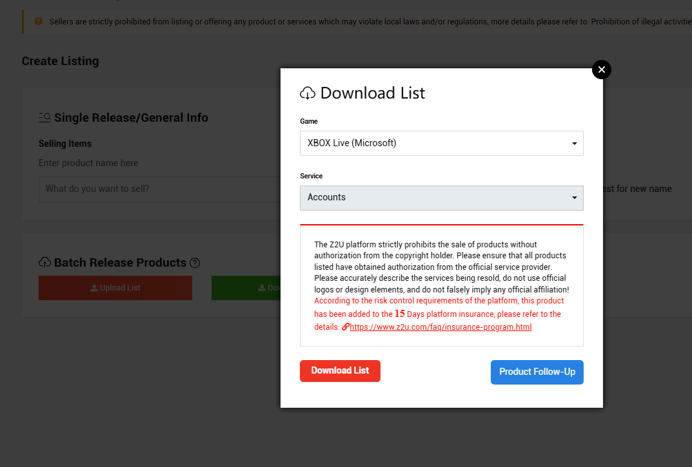The image size is (692, 467).
Task: Click the cloud download icon beside Download List title
Action: pos(308,93)
